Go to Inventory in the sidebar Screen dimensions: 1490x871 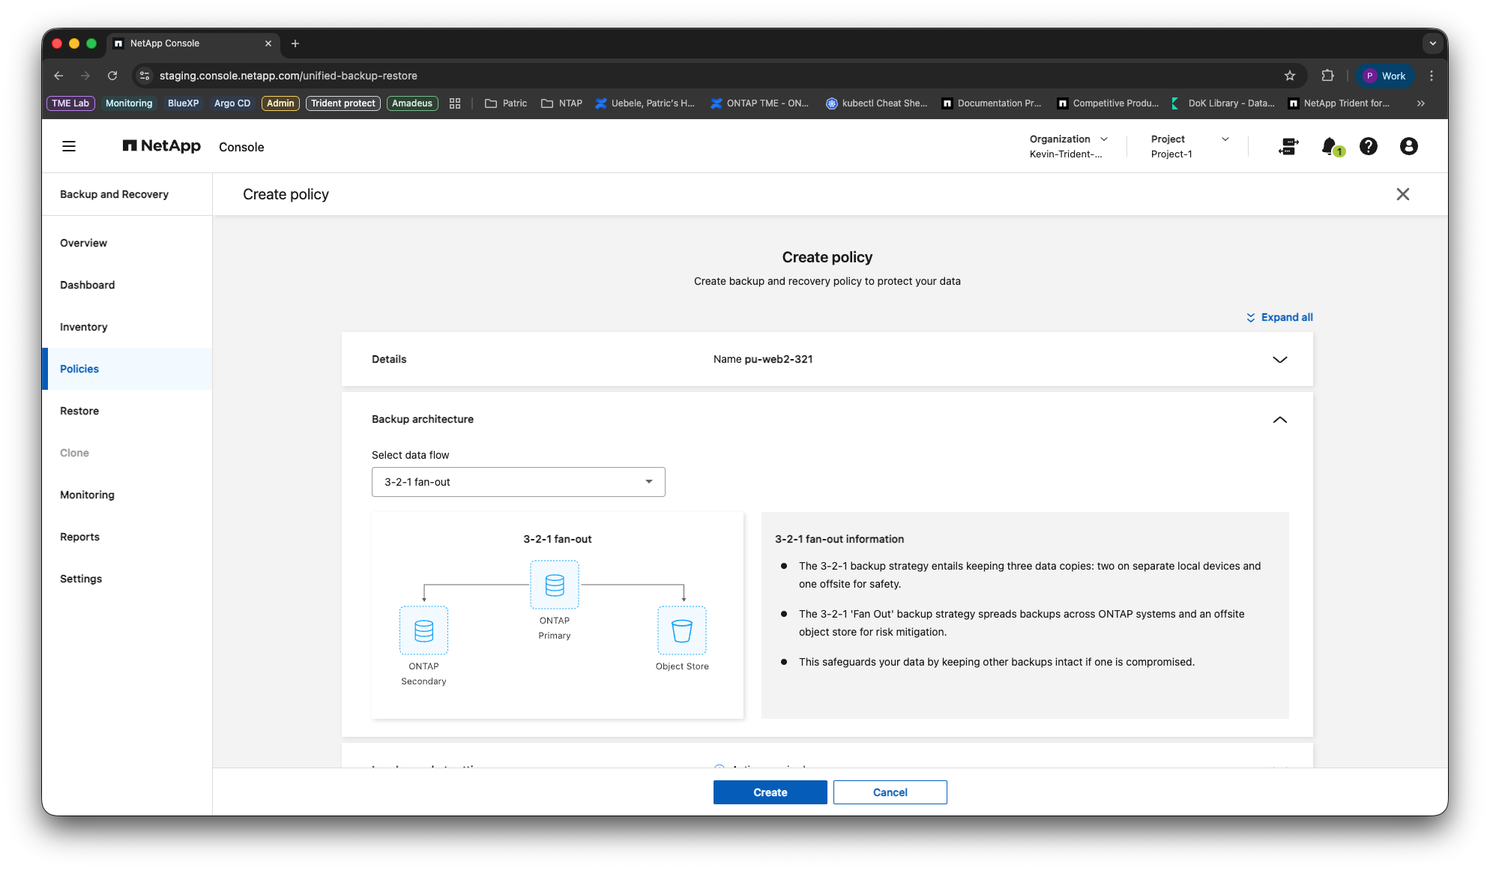coord(84,327)
